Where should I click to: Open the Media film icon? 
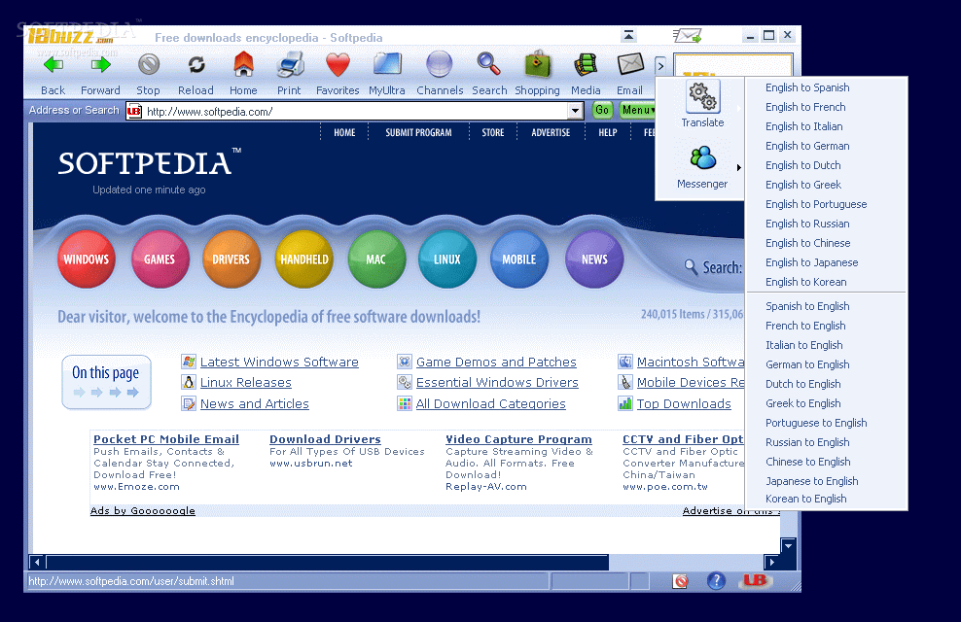pyautogui.click(x=586, y=65)
